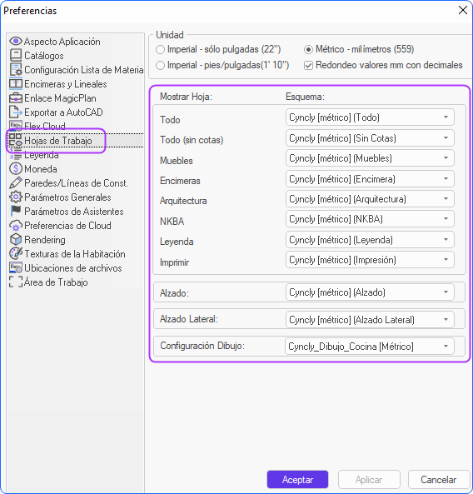Click the Preferencias de Cloud icon
This screenshot has width=473, height=494.
tap(16, 226)
